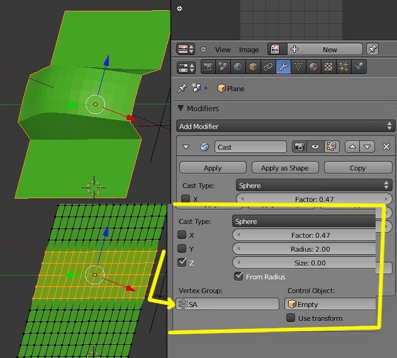Move Cast modifier down in stack
Viewport: 397px width, 358px height.
[367, 146]
